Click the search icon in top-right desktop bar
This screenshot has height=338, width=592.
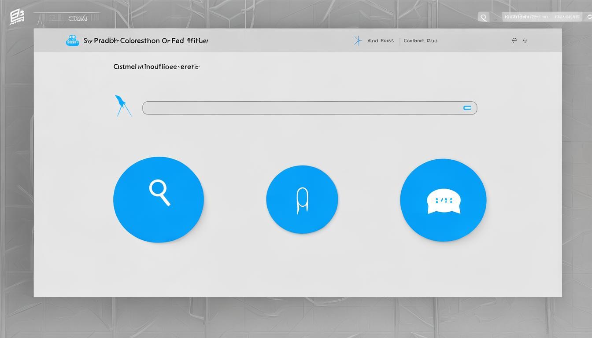pos(484,17)
